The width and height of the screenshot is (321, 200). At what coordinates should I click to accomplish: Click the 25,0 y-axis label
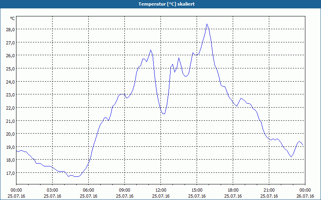pyautogui.click(x=10, y=68)
